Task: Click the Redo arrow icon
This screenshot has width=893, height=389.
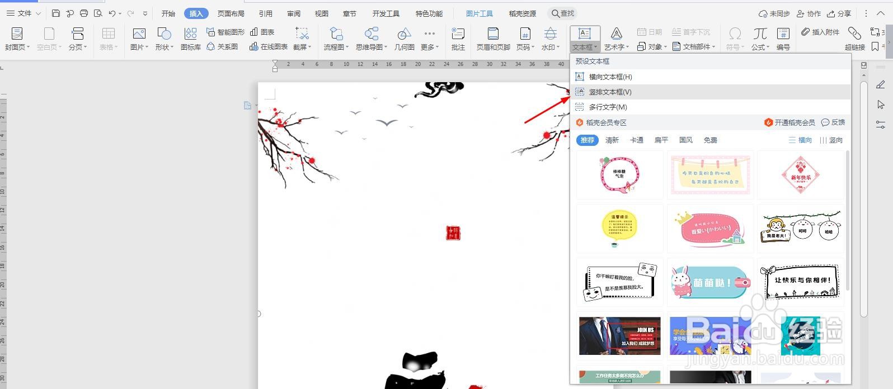Action: click(130, 13)
